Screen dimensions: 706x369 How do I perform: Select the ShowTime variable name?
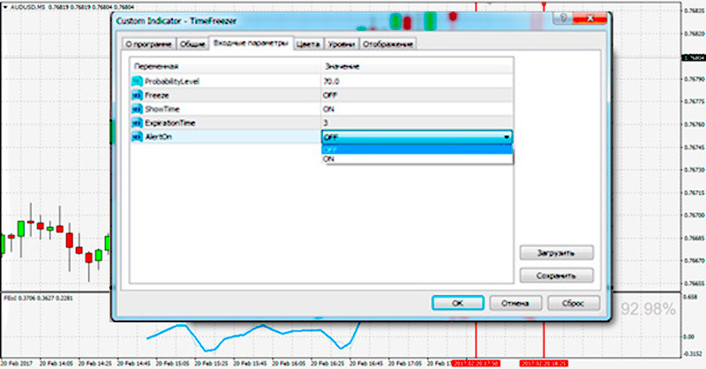[162, 109]
